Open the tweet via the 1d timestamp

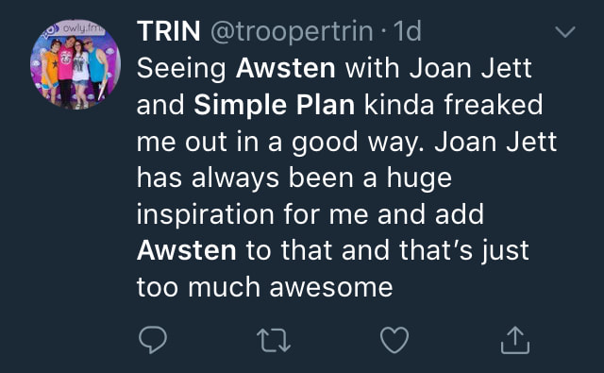coord(408,31)
